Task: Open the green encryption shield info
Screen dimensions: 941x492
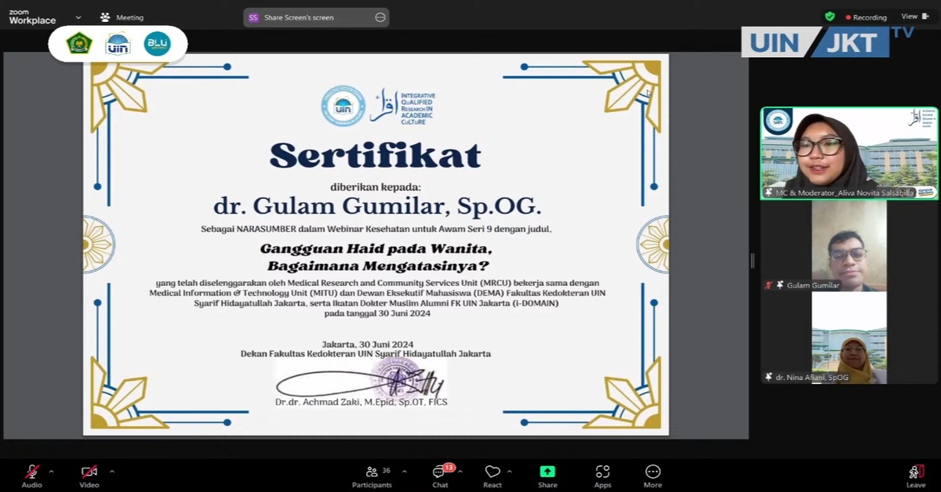Action: tap(830, 16)
